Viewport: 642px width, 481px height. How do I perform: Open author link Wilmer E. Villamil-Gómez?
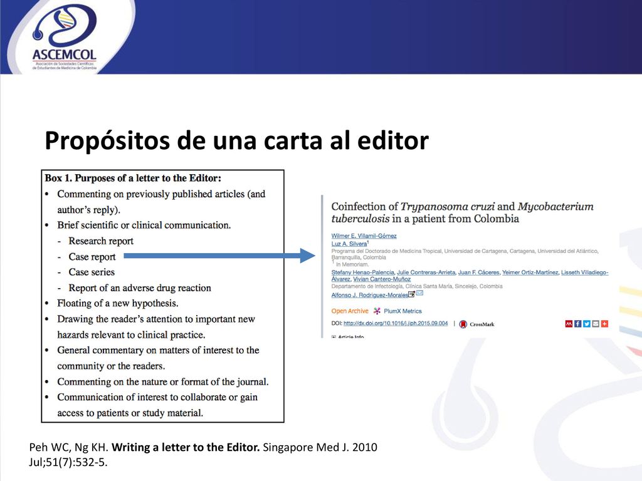pyautogui.click(x=364, y=236)
